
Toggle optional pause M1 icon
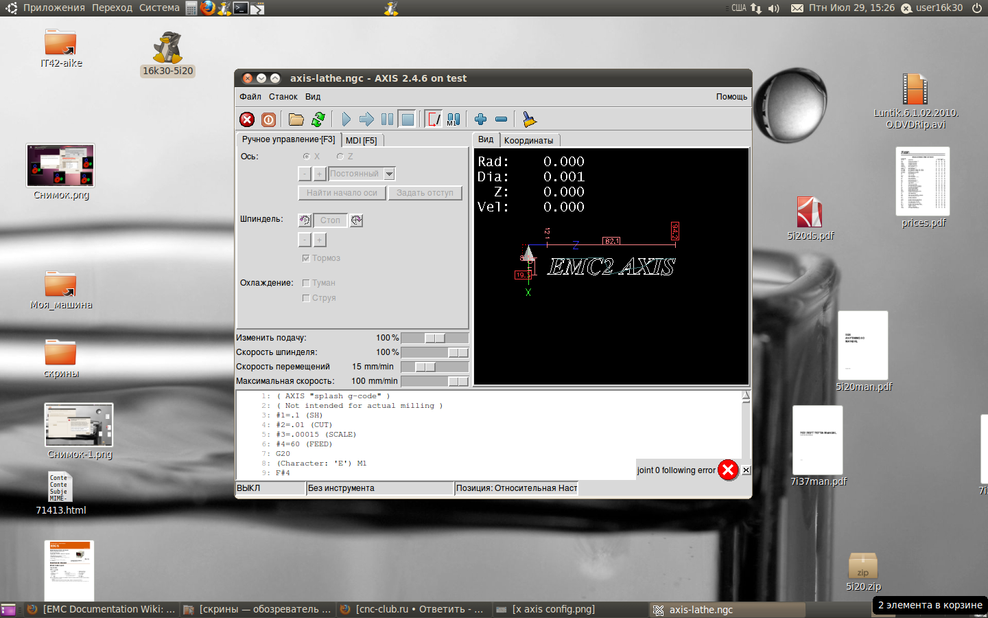[x=454, y=119]
